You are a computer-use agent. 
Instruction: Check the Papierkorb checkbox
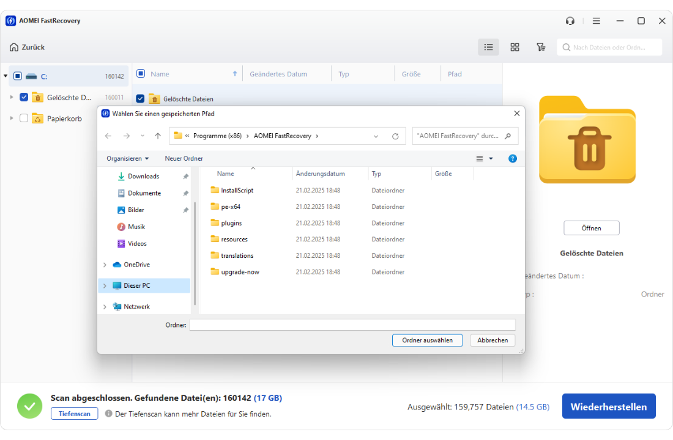24,118
